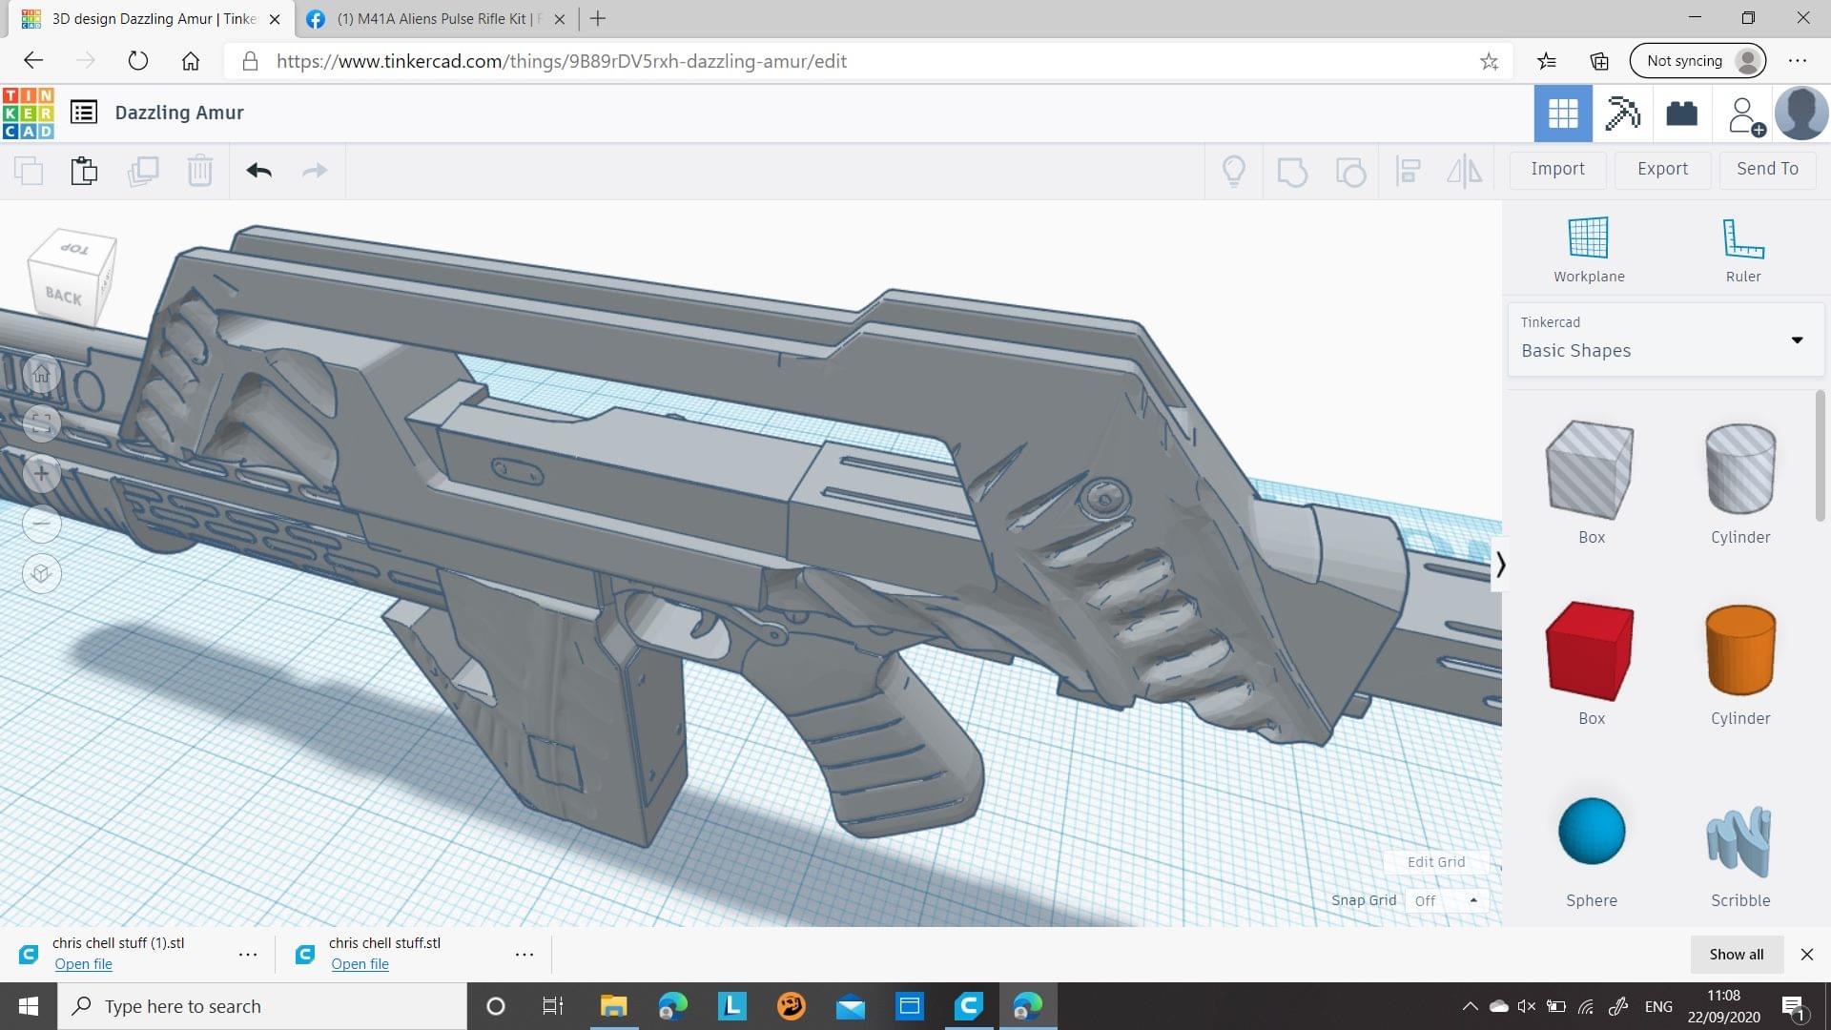Open the designs list icon beside title

(x=84, y=113)
